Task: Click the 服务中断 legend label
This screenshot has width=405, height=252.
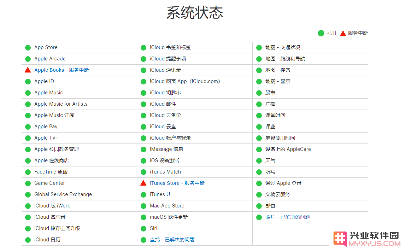Action: tap(358, 33)
